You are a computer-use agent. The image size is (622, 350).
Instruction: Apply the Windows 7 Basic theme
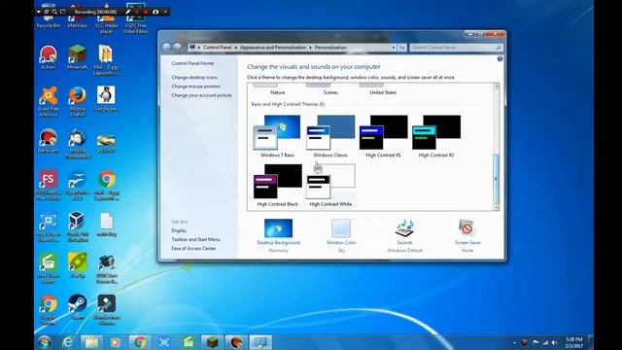(x=277, y=136)
